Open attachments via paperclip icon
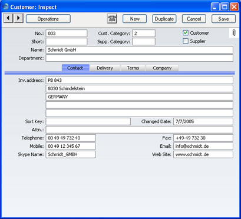The image size is (241, 219). tap(234, 32)
